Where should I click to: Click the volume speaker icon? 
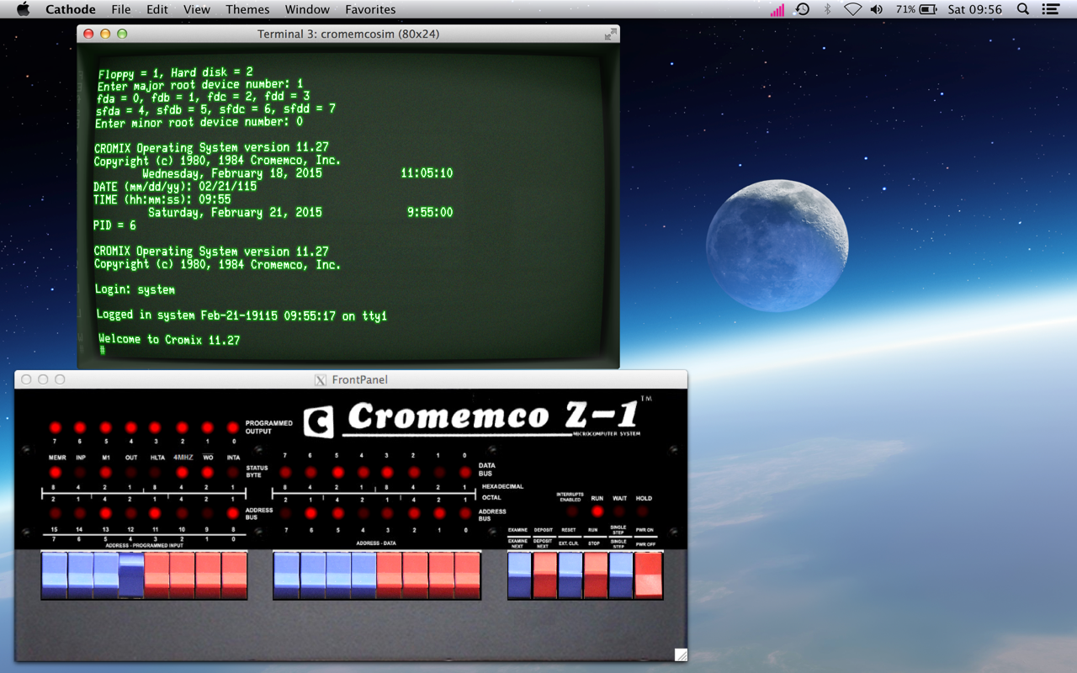877,9
